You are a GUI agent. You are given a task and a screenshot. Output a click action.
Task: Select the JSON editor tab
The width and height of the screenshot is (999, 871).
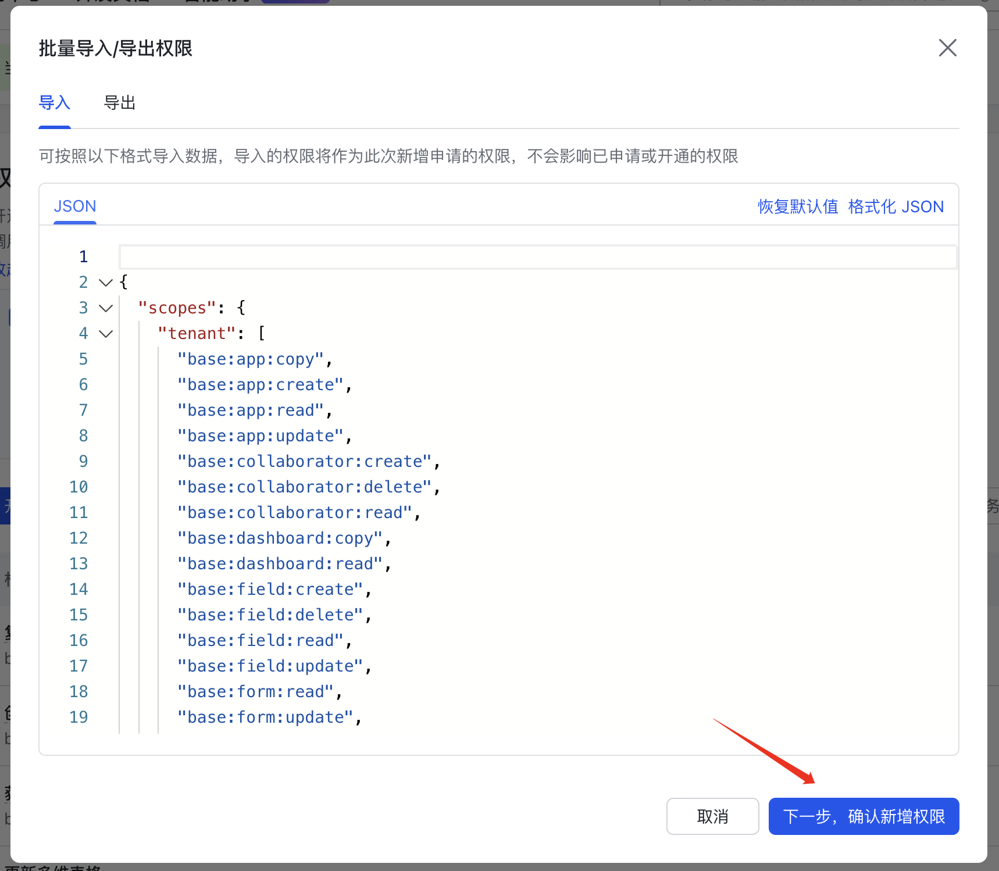click(74, 206)
